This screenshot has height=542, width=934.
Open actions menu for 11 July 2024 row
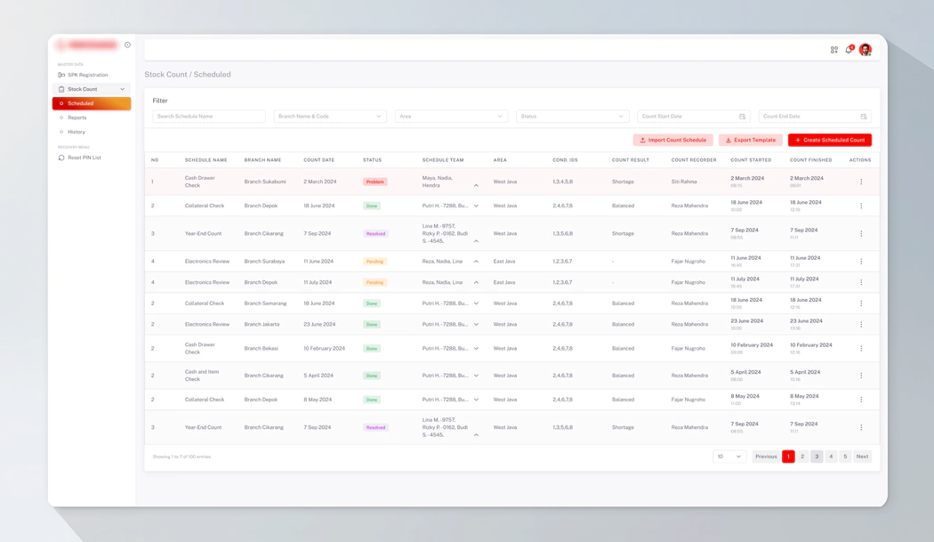click(861, 283)
